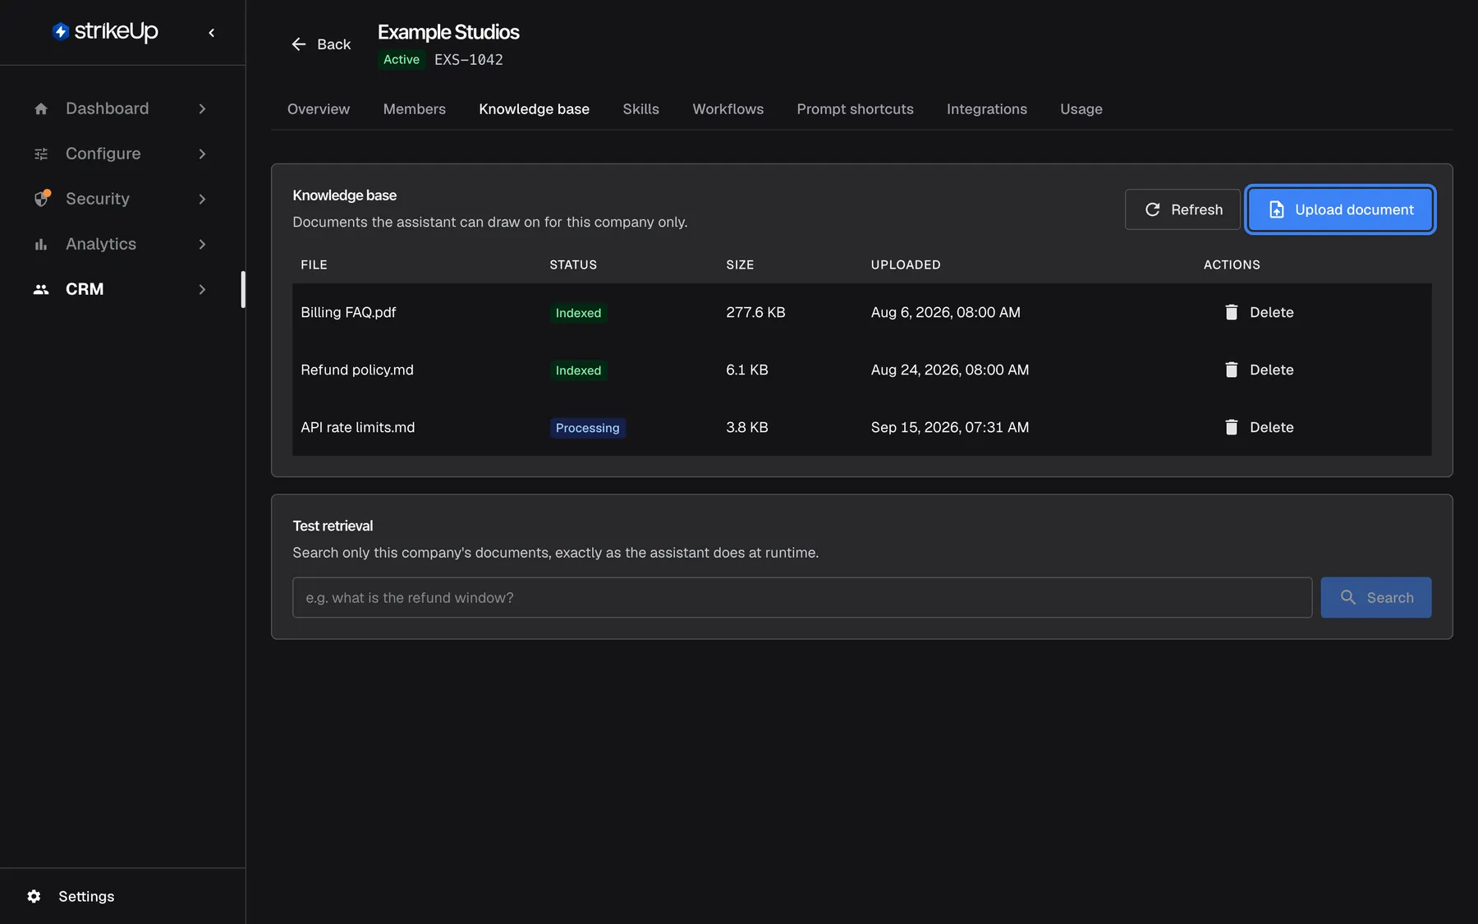Click the Billing FAQ.pdf file name
Image resolution: width=1478 pixels, height=924 pixels.
tap(348, 312)
